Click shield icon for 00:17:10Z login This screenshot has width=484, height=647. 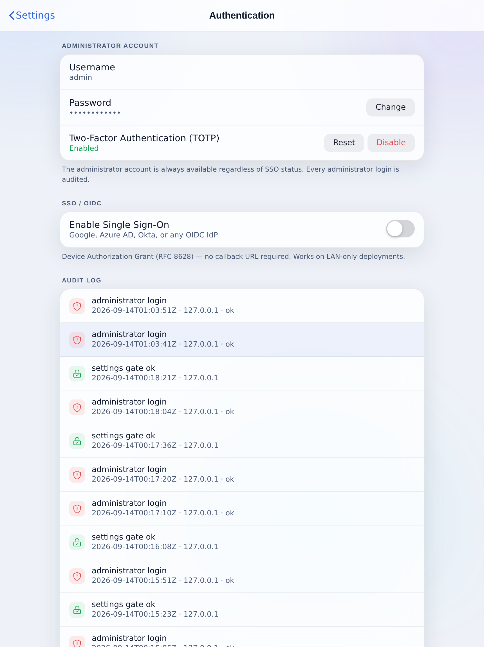77,509
